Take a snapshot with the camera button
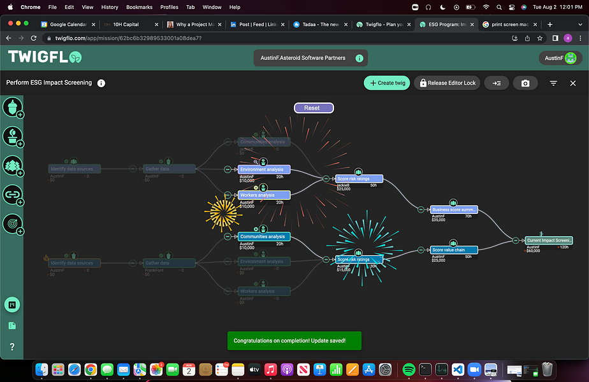The width and height of the screenshot is (589, 382). 525,83
